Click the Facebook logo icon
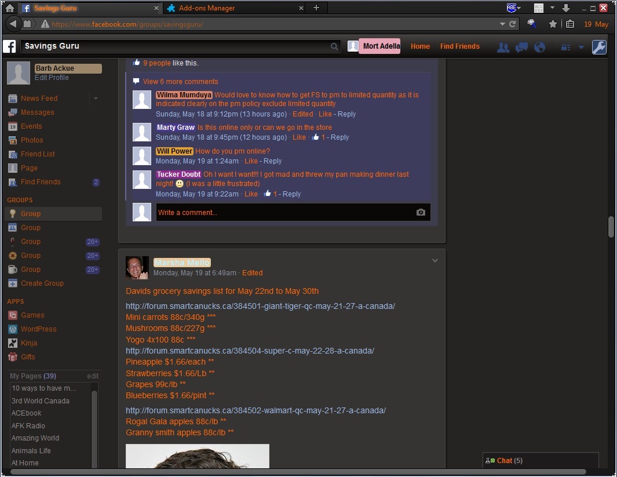Image resolution: width=617 pixels, height=477 pixels. [9, 46]
